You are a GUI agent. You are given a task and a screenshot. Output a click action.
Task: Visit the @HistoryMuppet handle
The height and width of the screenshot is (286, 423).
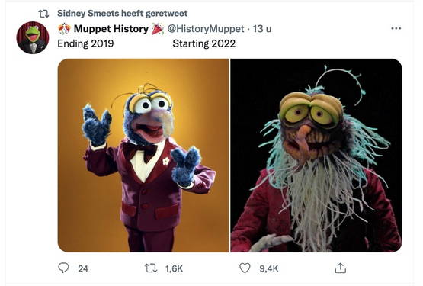click(206, 29)
